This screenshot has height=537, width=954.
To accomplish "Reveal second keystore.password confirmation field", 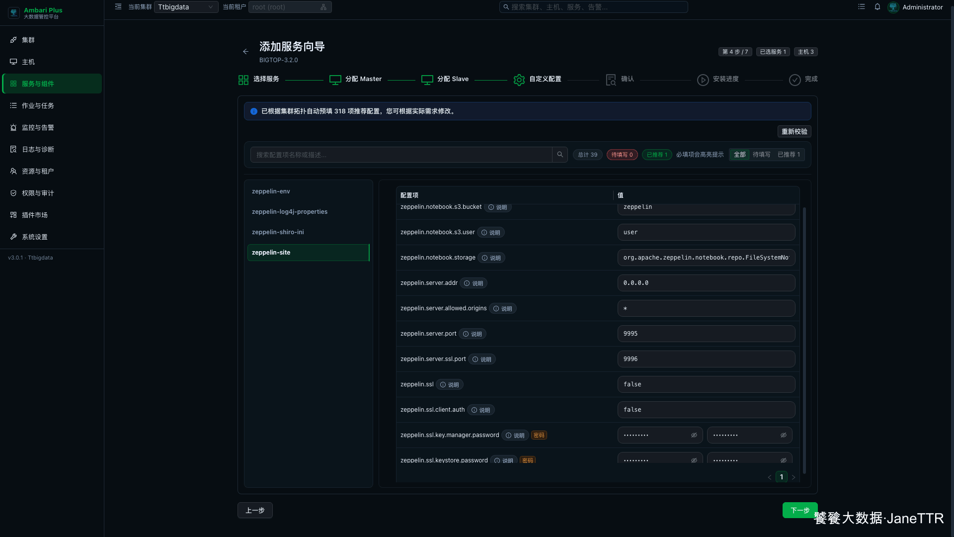I will [784, 460].
